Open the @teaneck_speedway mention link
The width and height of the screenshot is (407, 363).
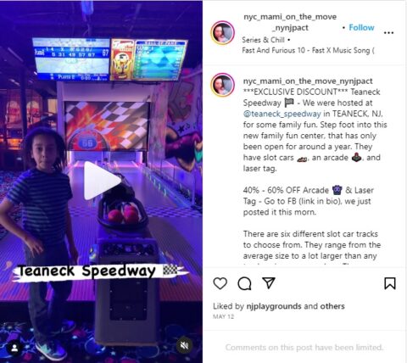pos(282,114)
